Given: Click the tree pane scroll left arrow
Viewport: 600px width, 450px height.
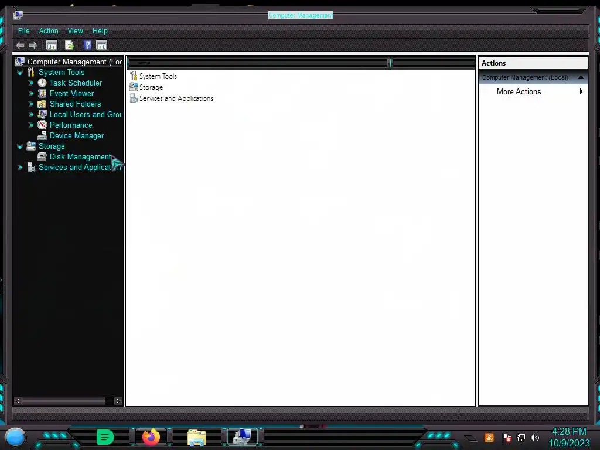Looking at the screenshot, I should [x=18, y=401].
